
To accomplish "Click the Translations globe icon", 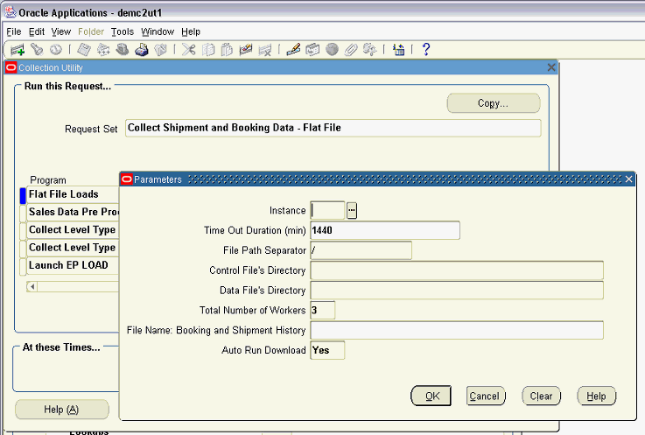I will coord(332,50).
